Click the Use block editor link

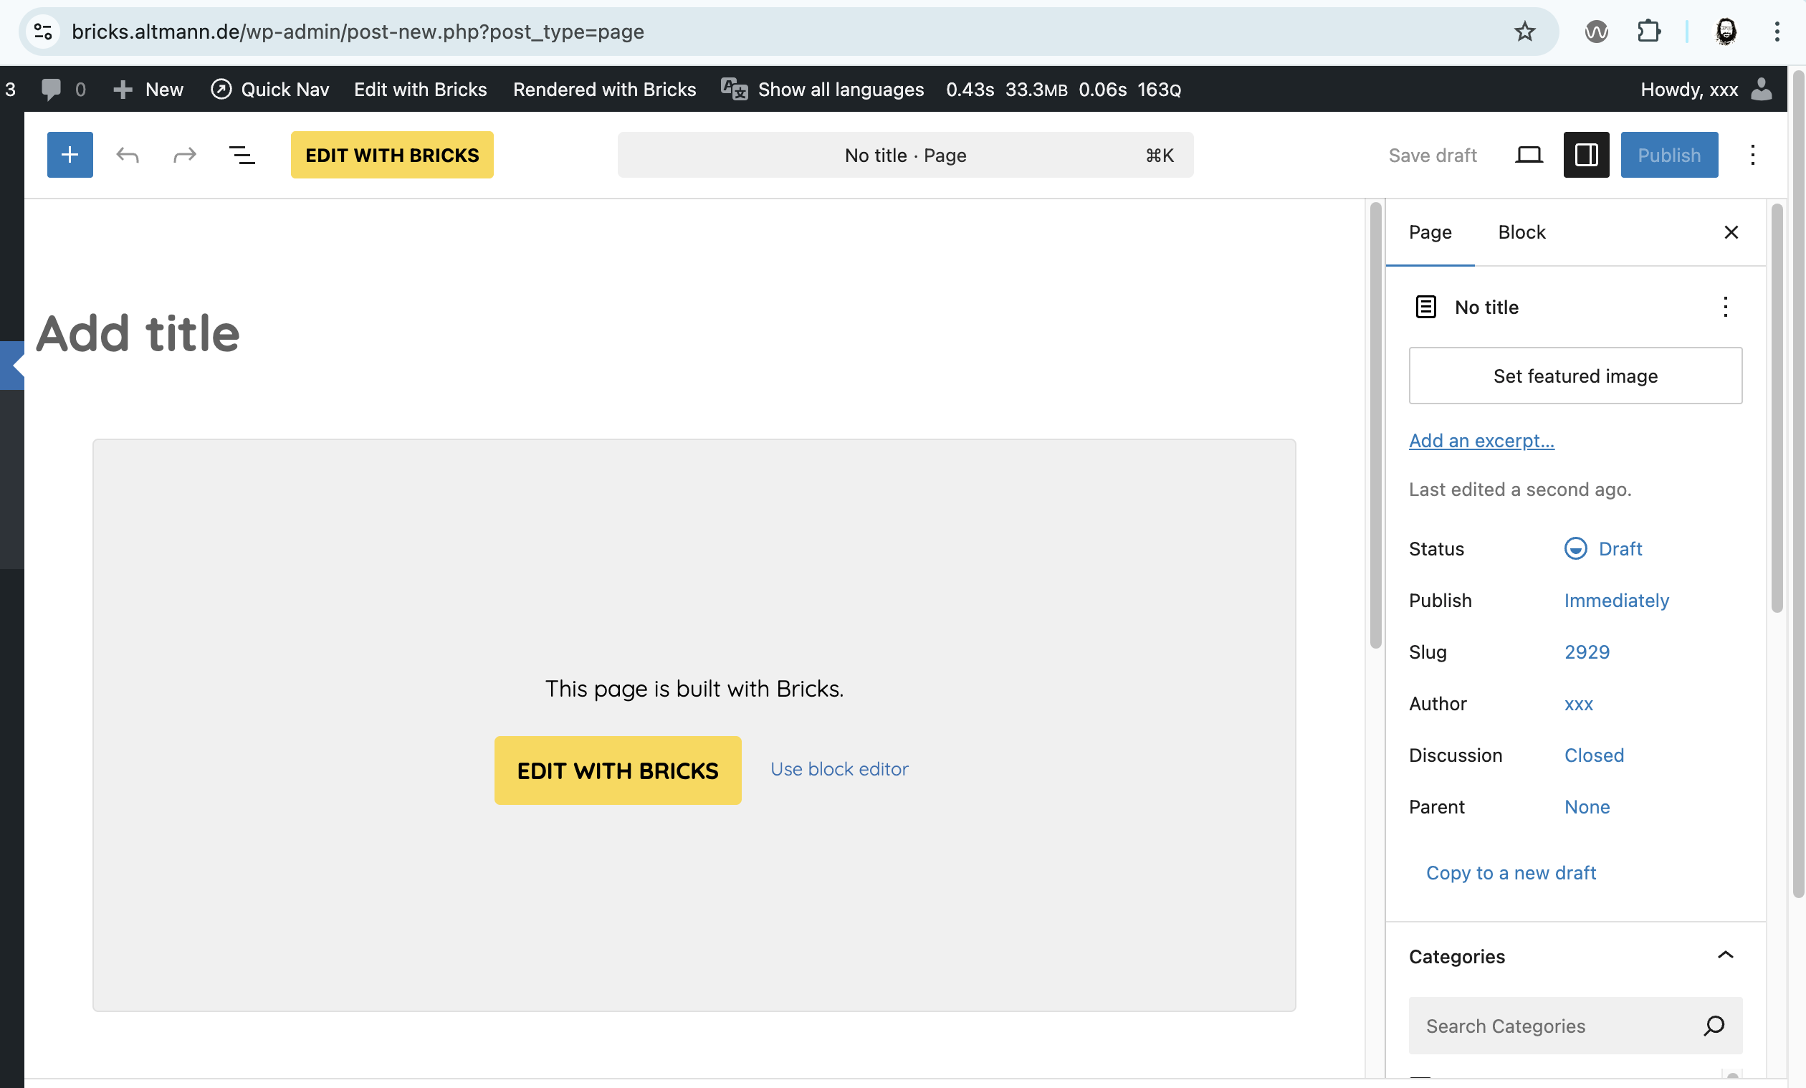tap(839, 769)
